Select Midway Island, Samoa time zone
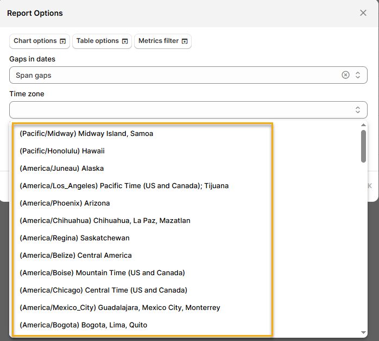The height and width of the screenshot is (341, 379). click(86, 133)
